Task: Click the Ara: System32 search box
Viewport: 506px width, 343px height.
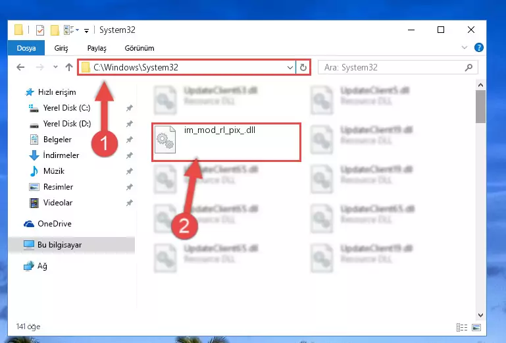Action: coord(397,68)
